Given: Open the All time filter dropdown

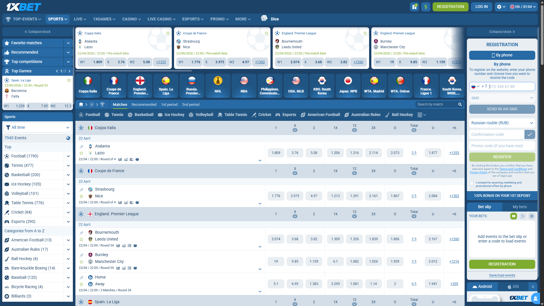Looking at the screenshot, I should click(x=37, y=127).
